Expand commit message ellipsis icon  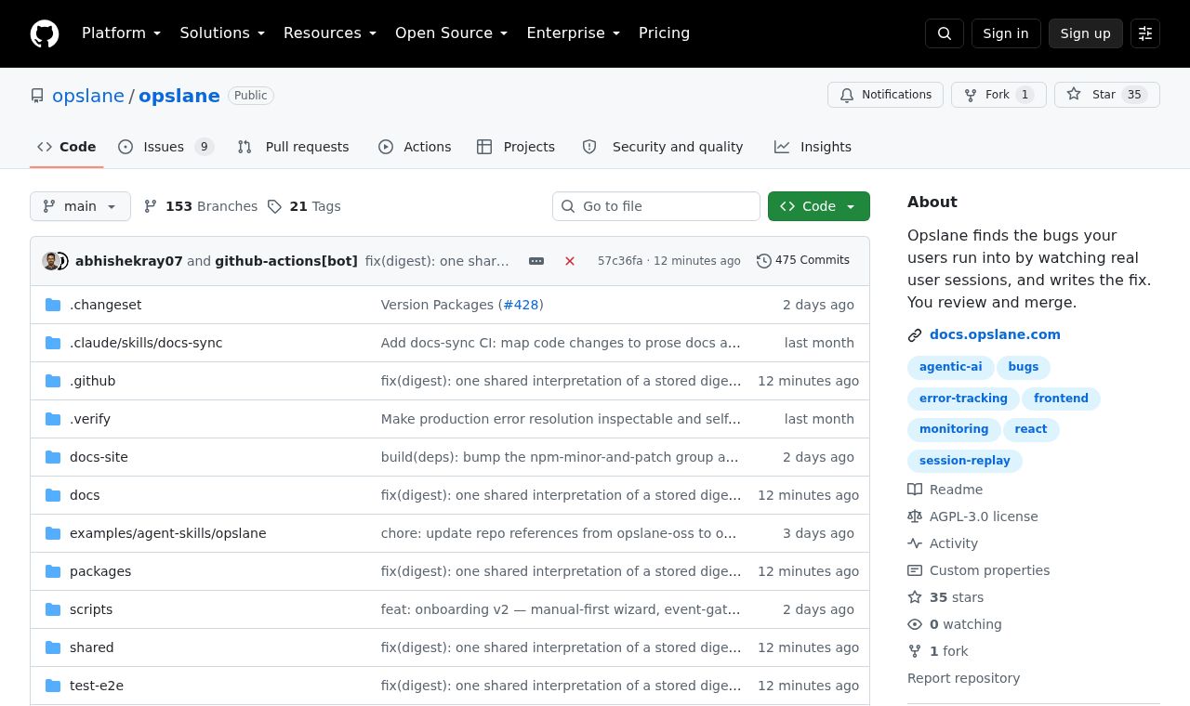[536, 261]
